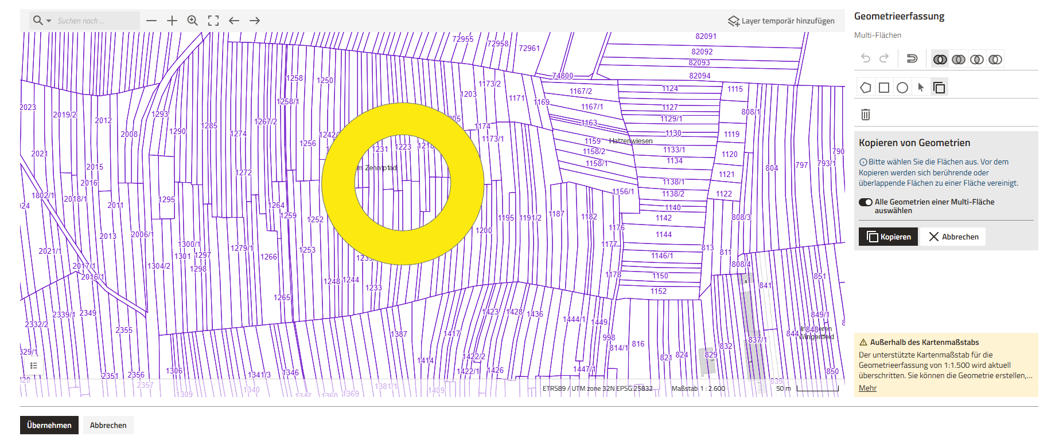Screen dimensions: 1059x444
Task: Switch to the intersection overlap mode
Action: click(x=977, y=59)
